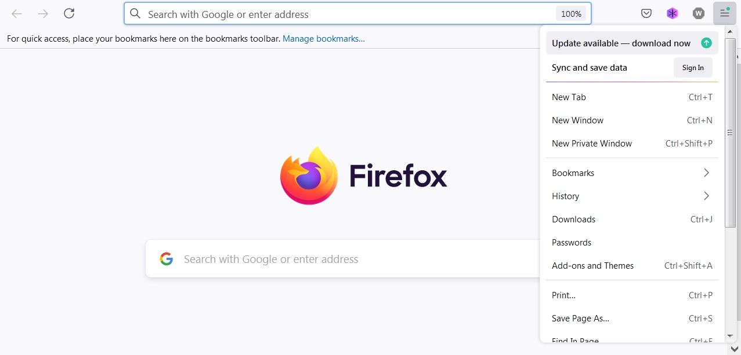
Task: Click the Manage bookmarks link
Action: click(x=323, y=38)
